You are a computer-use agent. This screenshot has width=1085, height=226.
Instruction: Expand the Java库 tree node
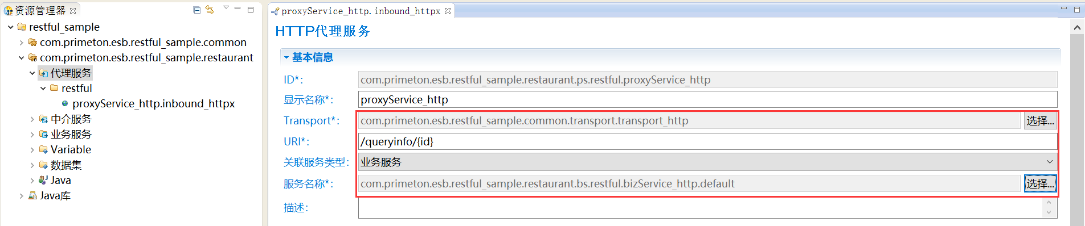(21, 196)
